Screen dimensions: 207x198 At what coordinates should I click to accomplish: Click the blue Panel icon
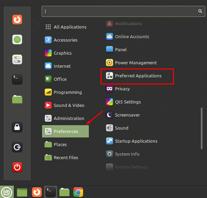point(110,49)
